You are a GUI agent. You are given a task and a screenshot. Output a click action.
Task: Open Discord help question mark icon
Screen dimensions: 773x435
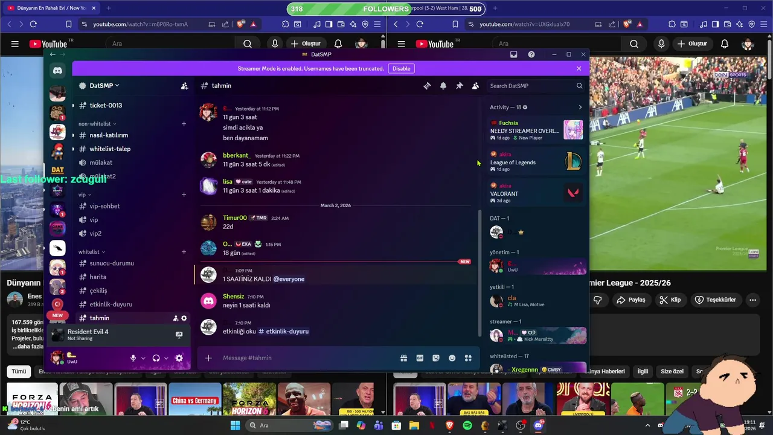[531, 54]
